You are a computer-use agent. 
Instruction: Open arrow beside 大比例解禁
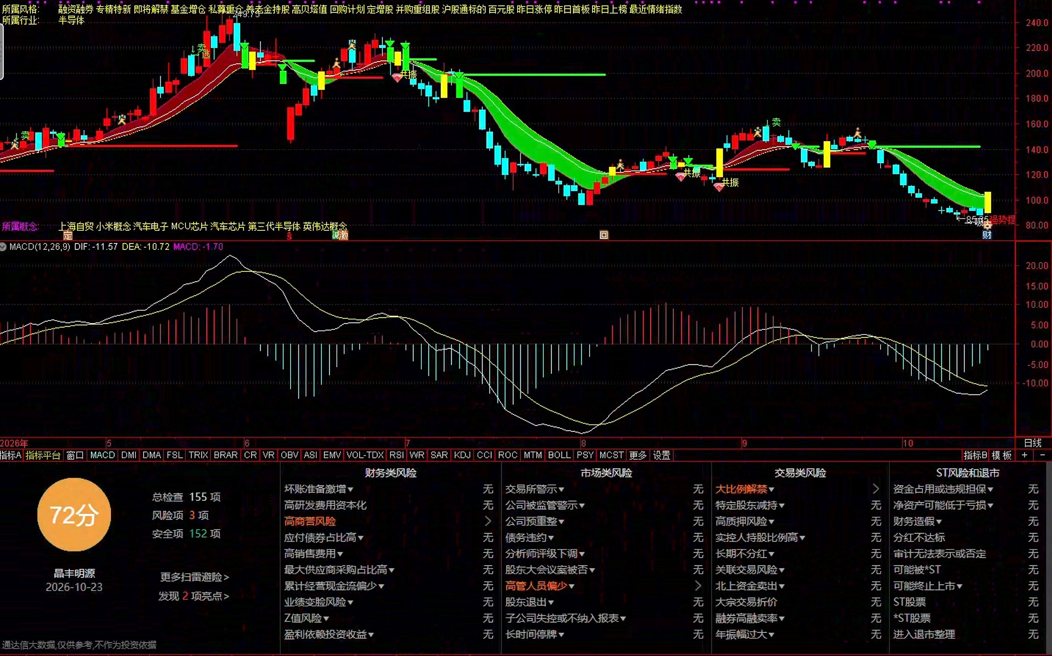[875, 489]
